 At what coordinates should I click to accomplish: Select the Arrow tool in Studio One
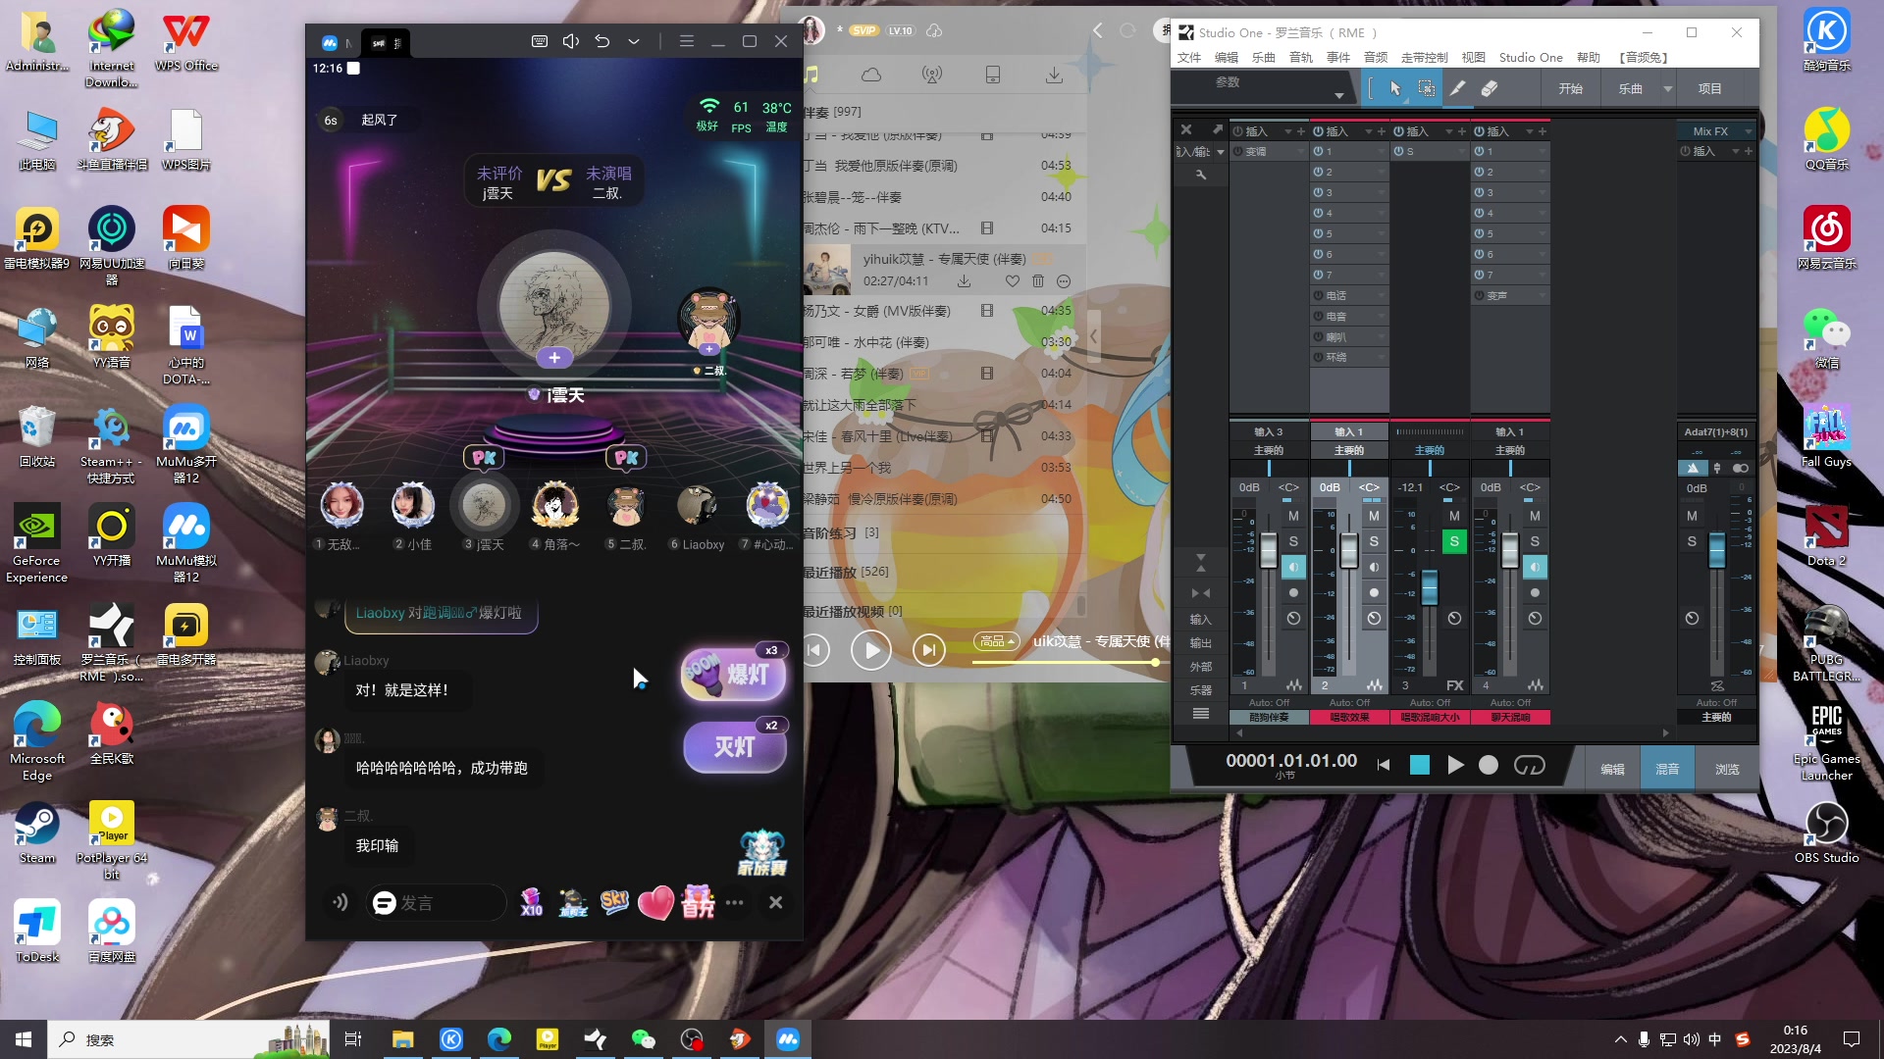(x=1395, y=88)
